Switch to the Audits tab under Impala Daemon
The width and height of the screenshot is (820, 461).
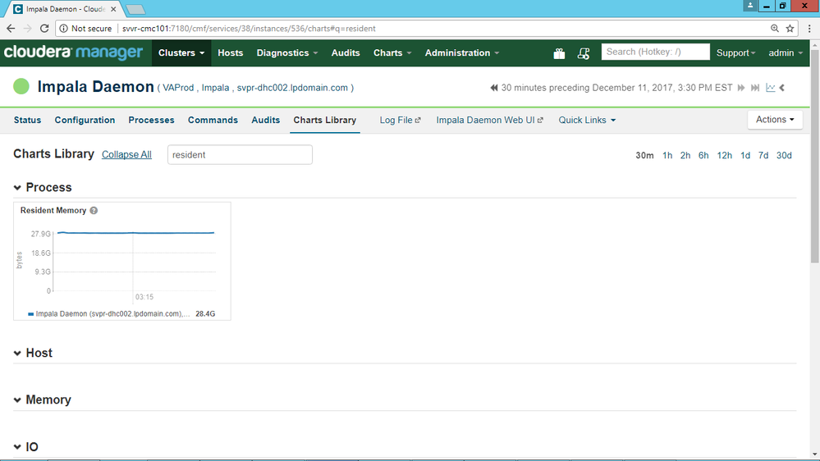click(266, 121)
